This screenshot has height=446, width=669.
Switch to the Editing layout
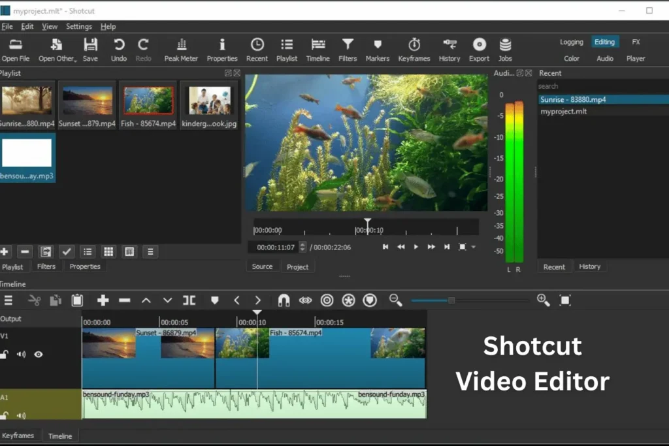click(x=604, y=42)
